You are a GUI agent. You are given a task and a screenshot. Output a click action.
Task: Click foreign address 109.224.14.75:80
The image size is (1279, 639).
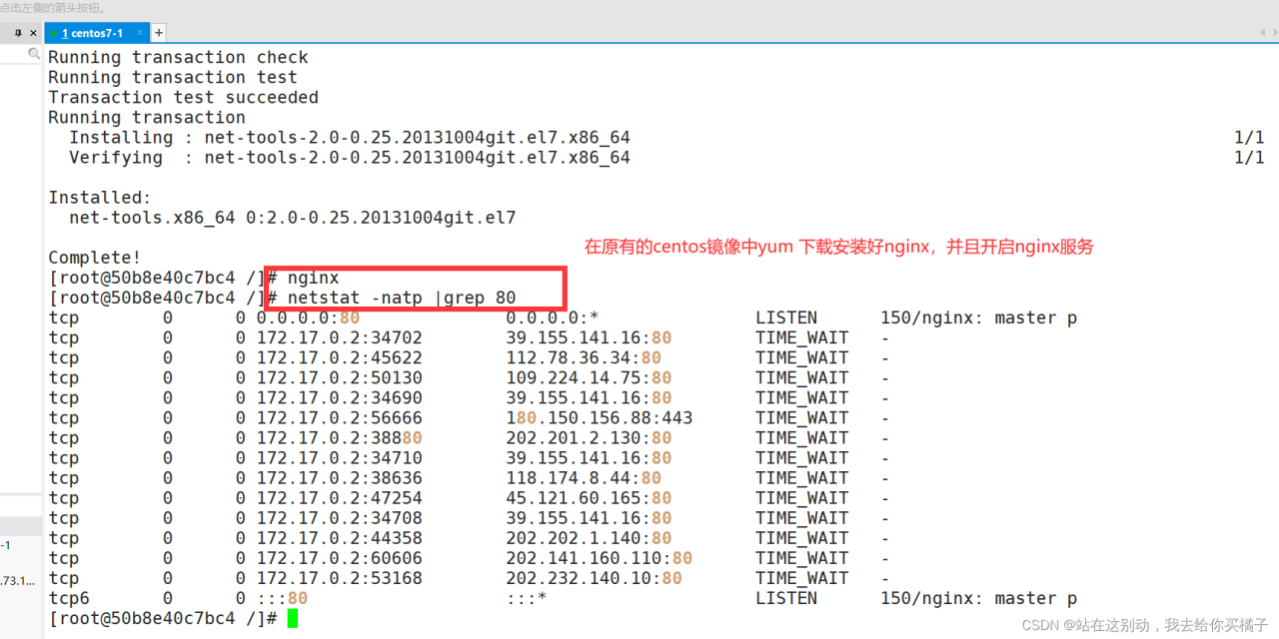pos(589,377)
